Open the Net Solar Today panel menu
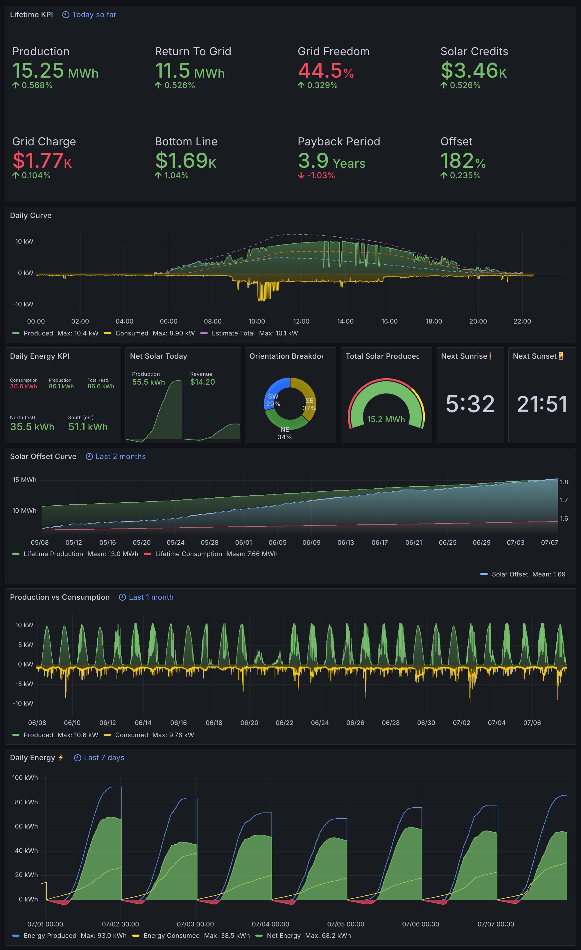Screen dimensions: 581x950 pos(158,356)
